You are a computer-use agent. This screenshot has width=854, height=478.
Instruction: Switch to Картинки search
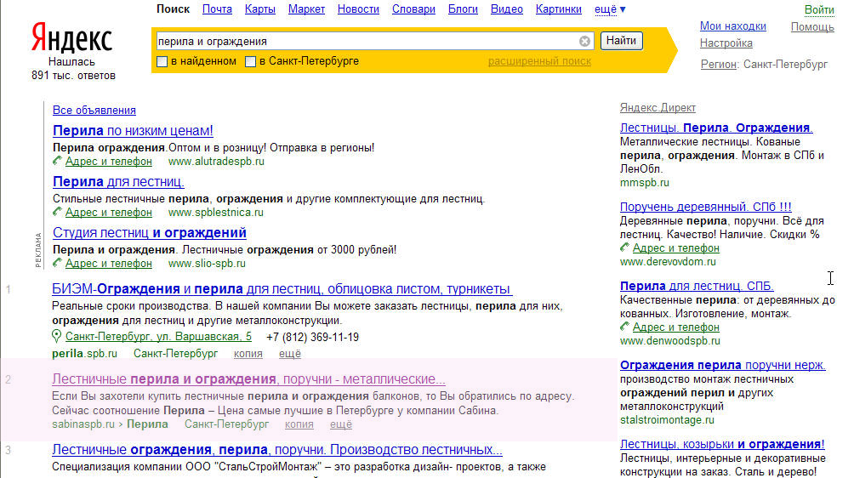click(x=558, y=9)
